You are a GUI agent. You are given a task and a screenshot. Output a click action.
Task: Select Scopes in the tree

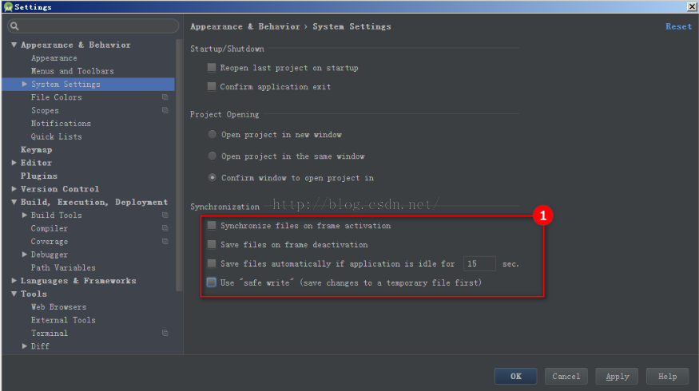(45, 110)
